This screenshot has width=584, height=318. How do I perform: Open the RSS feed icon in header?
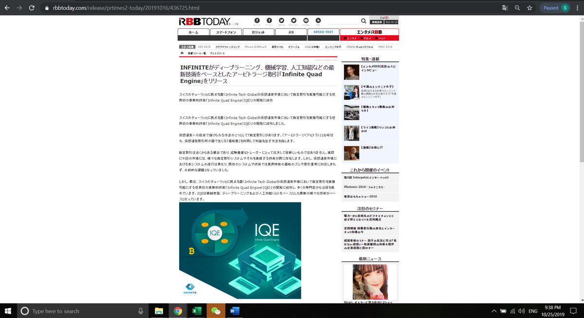click(318, 20)
